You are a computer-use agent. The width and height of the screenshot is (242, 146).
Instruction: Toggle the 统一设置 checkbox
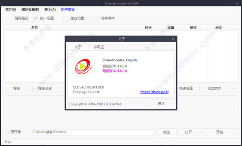[x=35, y=19]
